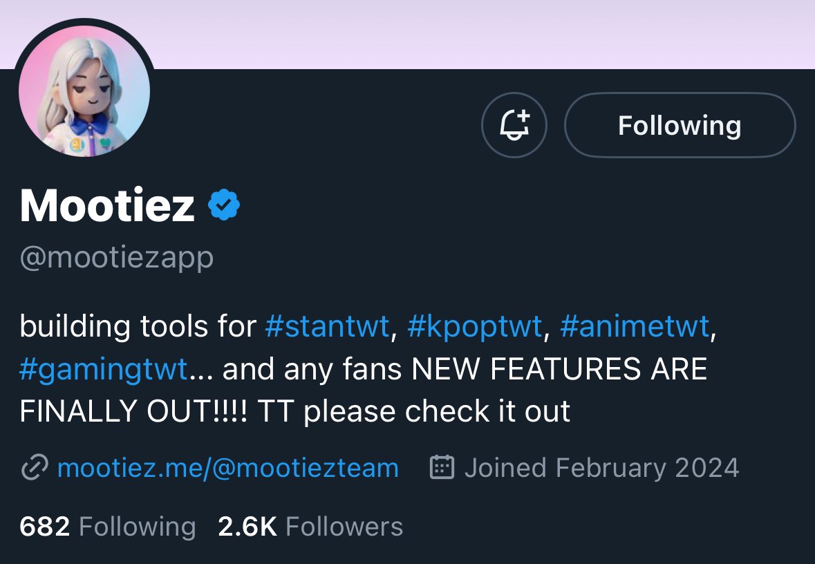Tap the chain link icon
This screenshot has height=564, width=815.
[x=35, y=467]
